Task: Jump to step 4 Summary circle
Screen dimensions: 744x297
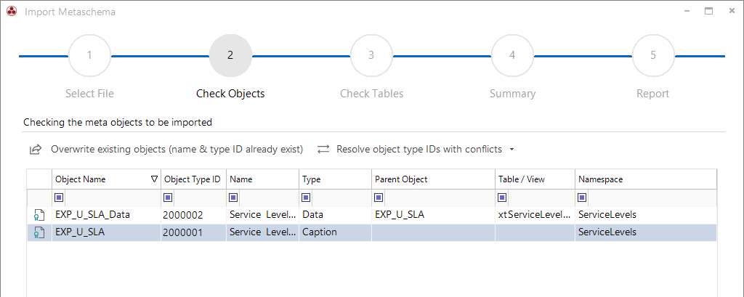Action: 512,55
